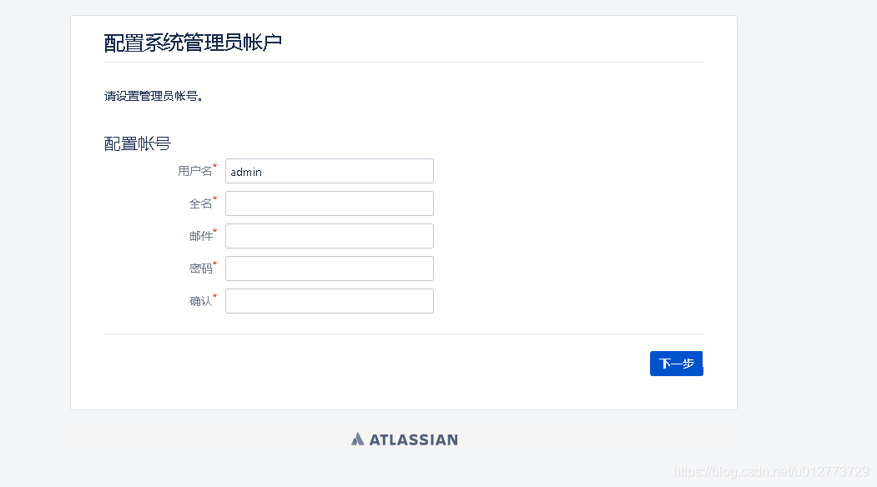Click the 确认 field label
Screen dimensions: 877x487
click(x=200, y=300)
